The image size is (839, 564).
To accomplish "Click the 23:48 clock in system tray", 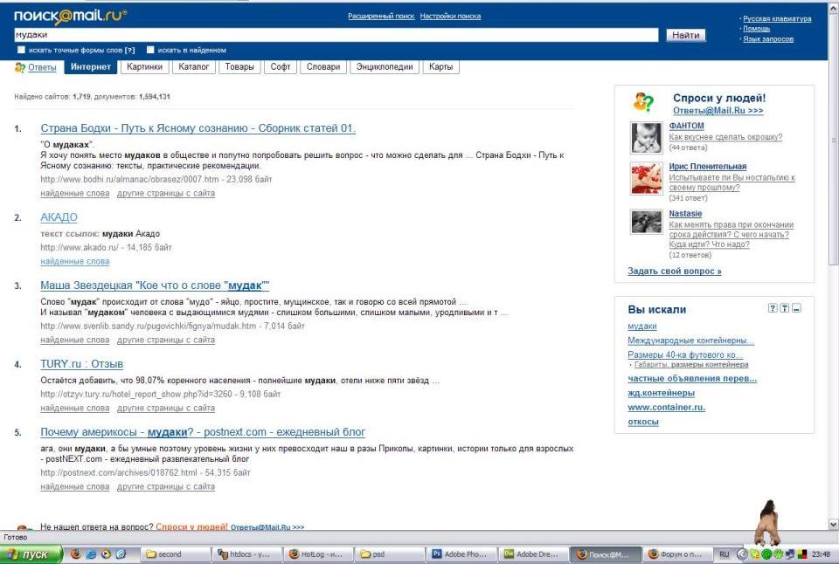I will pyautogui.click(x=821, y=554).
